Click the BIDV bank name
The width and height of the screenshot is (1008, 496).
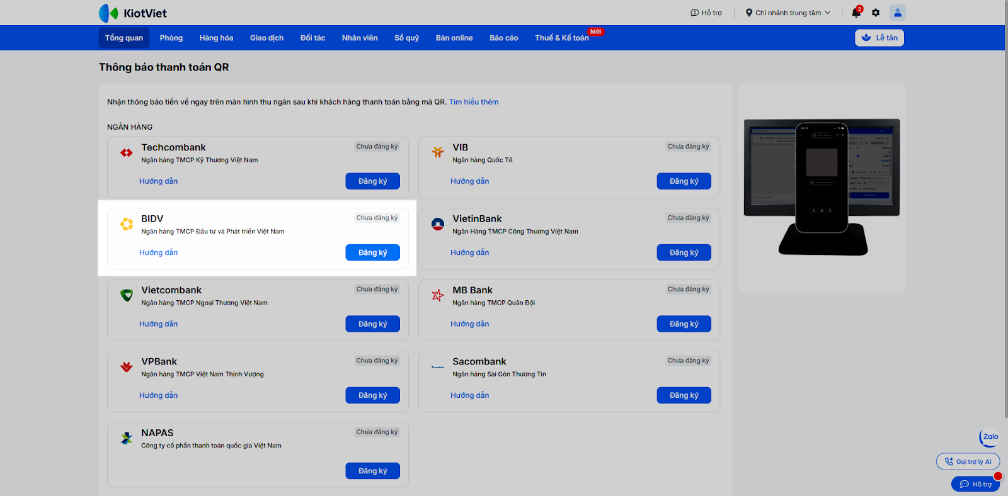tap(152, 219)
